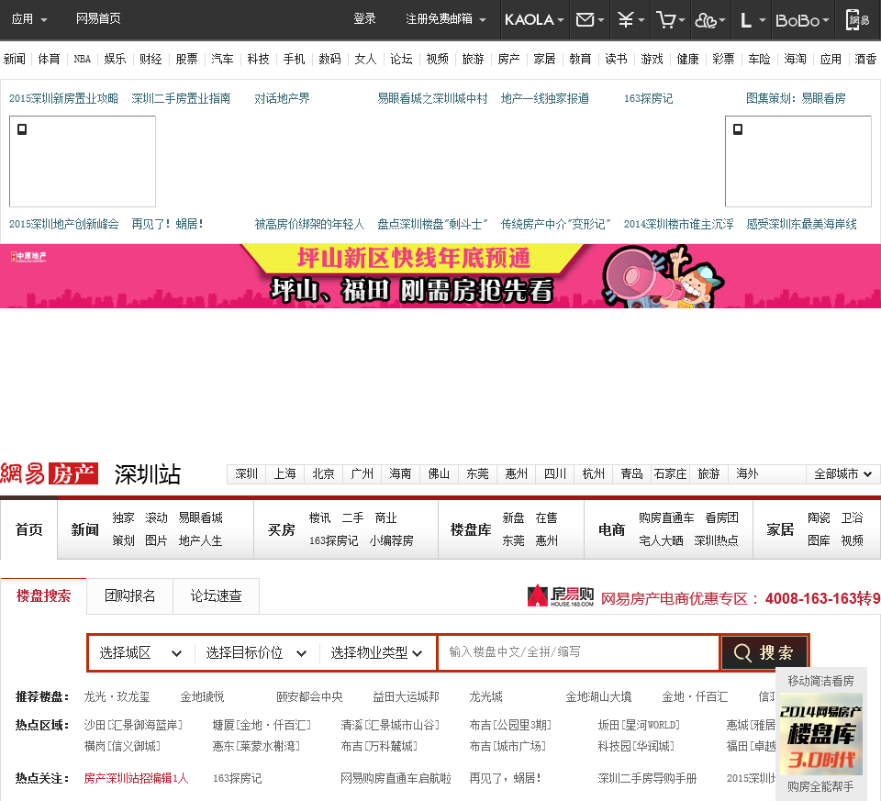Image resolution: width=881 pixels, height=801 pixels.
Task: Open 网易购房直通车启航啦 link
Action: point(396,779)
